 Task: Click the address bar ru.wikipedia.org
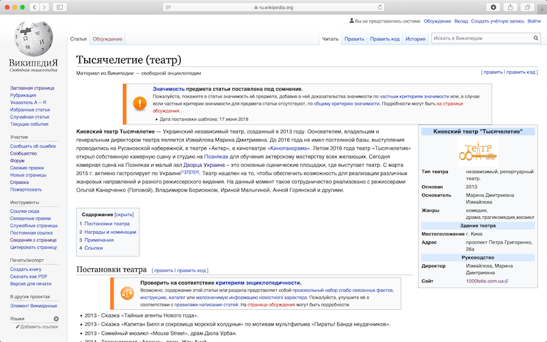273,7
